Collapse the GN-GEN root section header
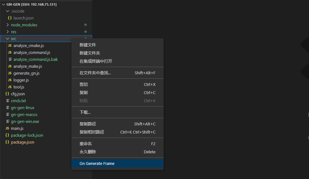Image resolution: width=309 pixels, height=179 pixels. click(x=3, y=5)
